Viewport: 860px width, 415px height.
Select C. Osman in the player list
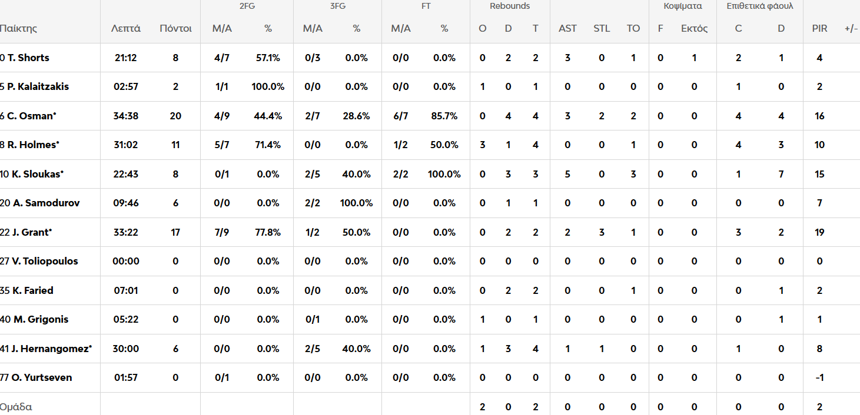32,116
